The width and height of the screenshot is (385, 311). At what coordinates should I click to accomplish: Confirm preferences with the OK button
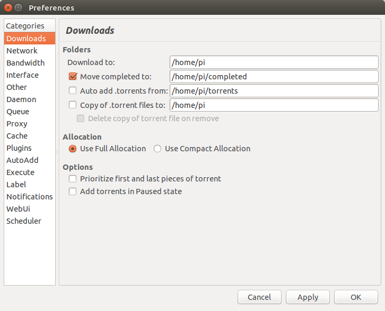point(356,297)
